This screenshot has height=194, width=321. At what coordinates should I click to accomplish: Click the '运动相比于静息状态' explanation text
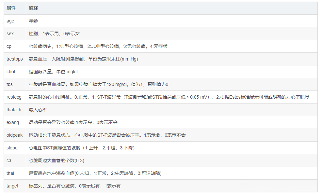click(x=49, y=135)
